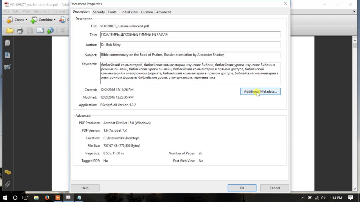Image resolution: width=360 pixels, height=202 pixels.
Task: Open the Comments panel speech bubbles icon
Action: [x=8, y=173]
